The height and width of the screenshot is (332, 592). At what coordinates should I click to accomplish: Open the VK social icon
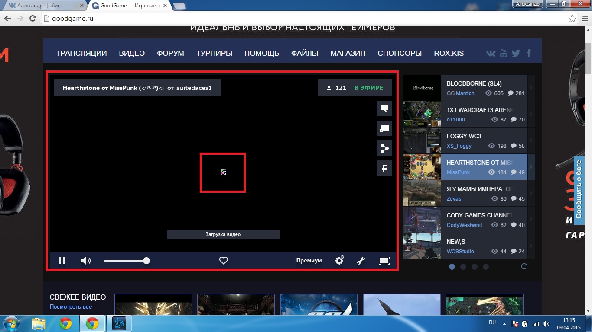point(491,54)
